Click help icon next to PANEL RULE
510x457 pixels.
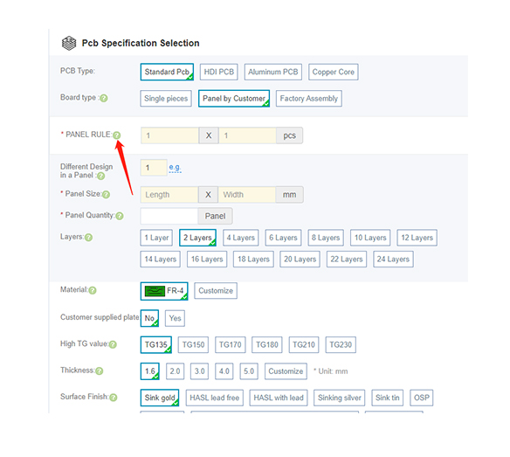click(x=117, y=135)
